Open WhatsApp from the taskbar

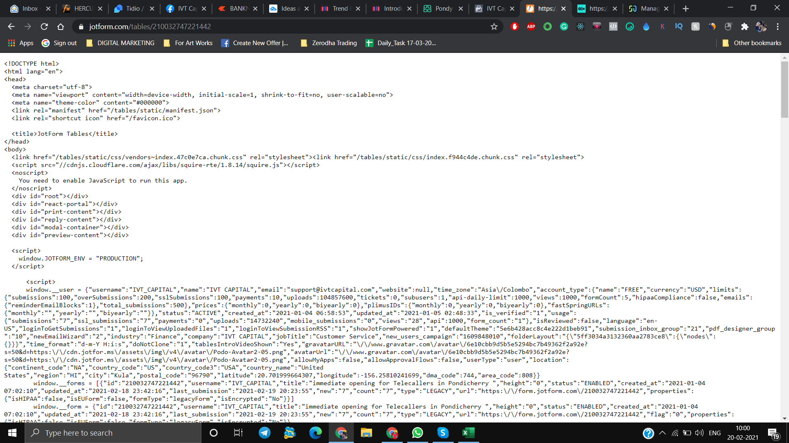click(x=418, y=433)
